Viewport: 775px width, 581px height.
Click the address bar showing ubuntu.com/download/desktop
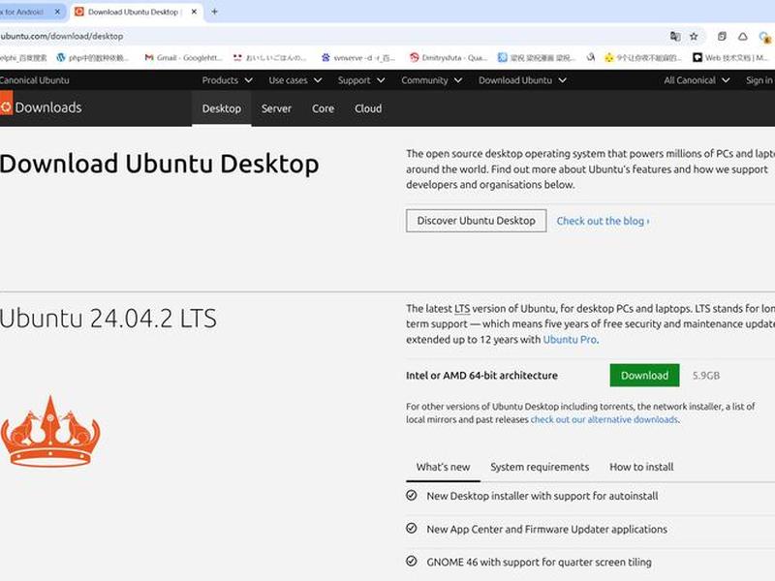pos(331,36)
